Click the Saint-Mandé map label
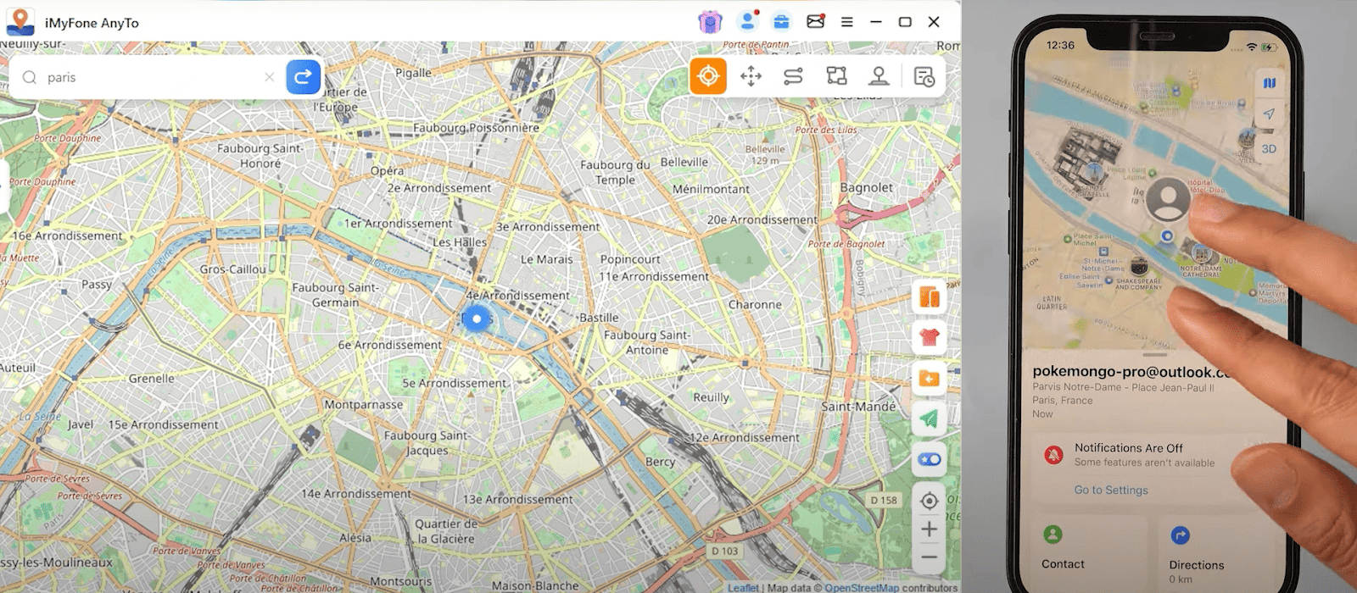 (x=858, y=406)
